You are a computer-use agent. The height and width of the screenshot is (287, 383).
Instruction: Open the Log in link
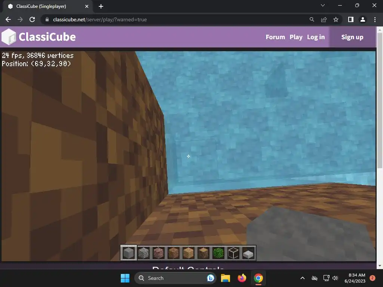click(x=316, y=37)
